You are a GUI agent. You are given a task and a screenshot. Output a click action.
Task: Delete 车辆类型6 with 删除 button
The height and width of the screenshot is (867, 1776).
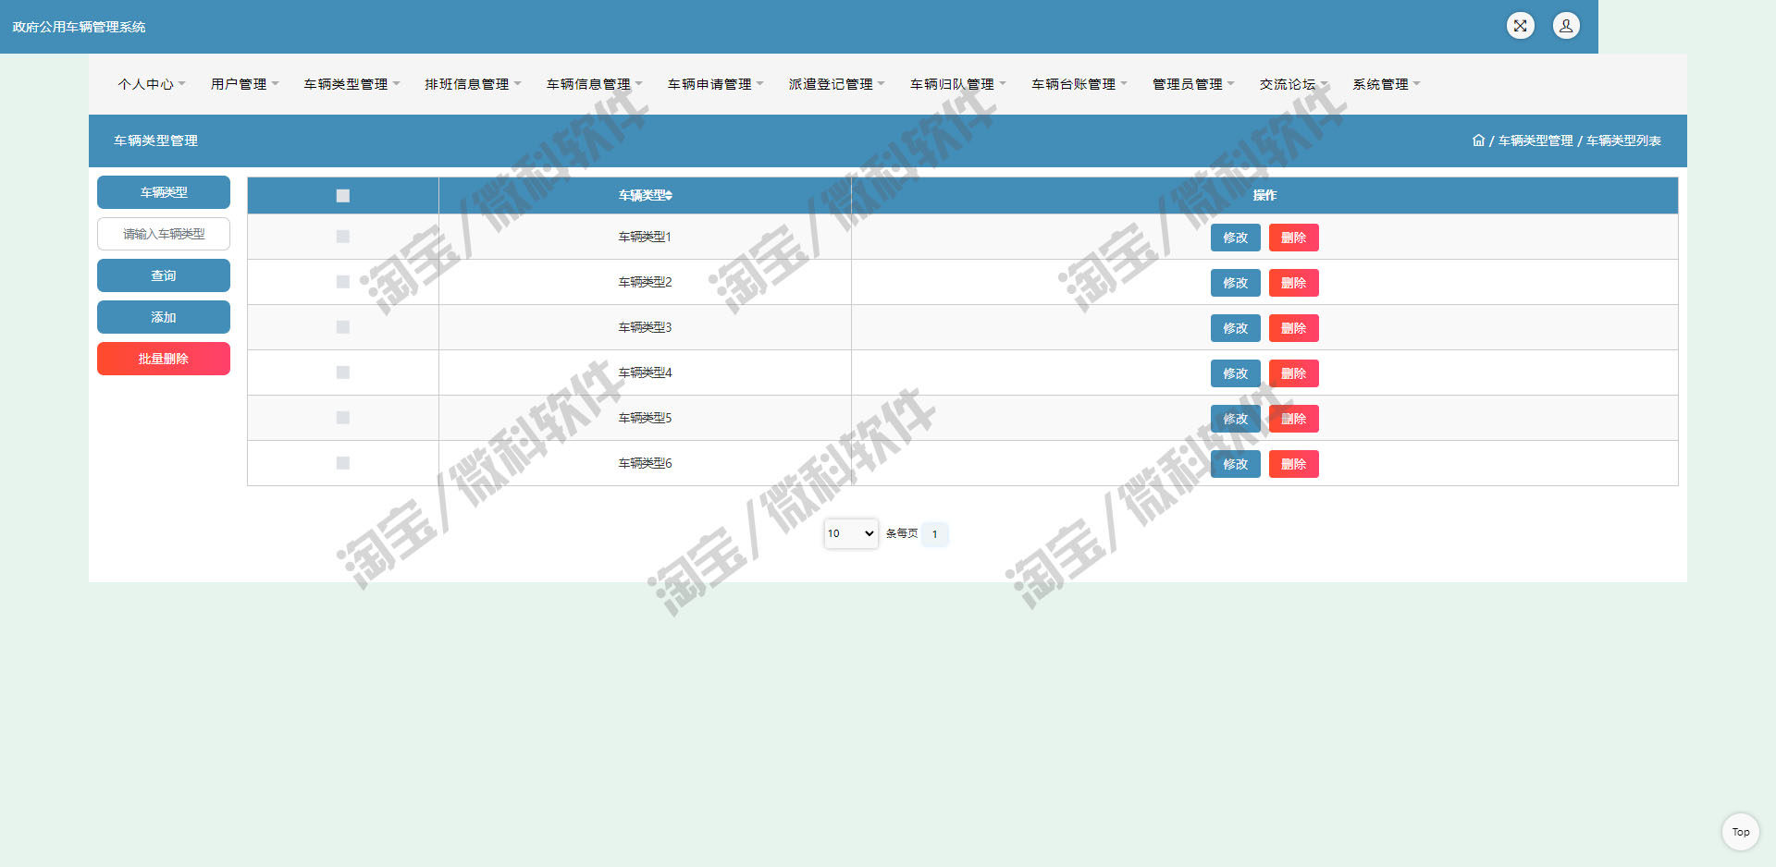pos(1293,464)
